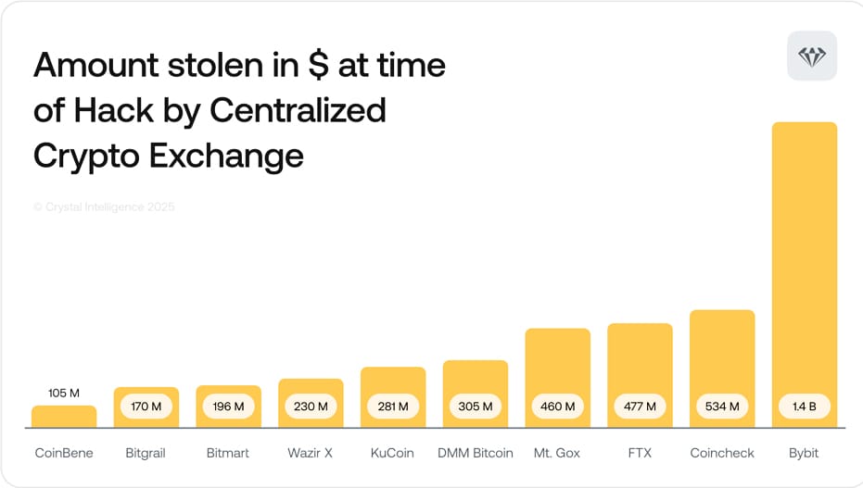Click the DMM Bitcoin axis label
863x488 pixels.
pyautogui.click(x=475, y=454)
